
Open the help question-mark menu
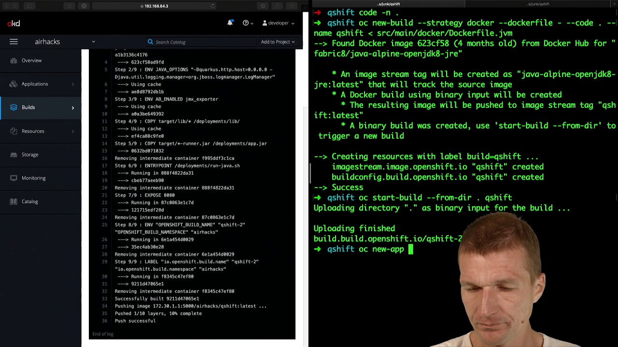248,23
